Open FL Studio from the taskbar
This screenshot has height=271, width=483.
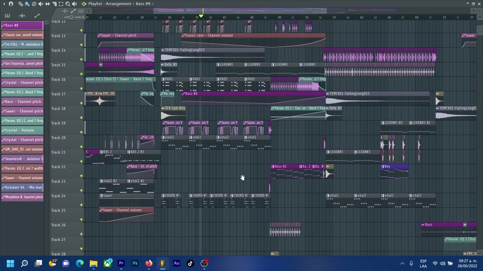tap(163, 263)
